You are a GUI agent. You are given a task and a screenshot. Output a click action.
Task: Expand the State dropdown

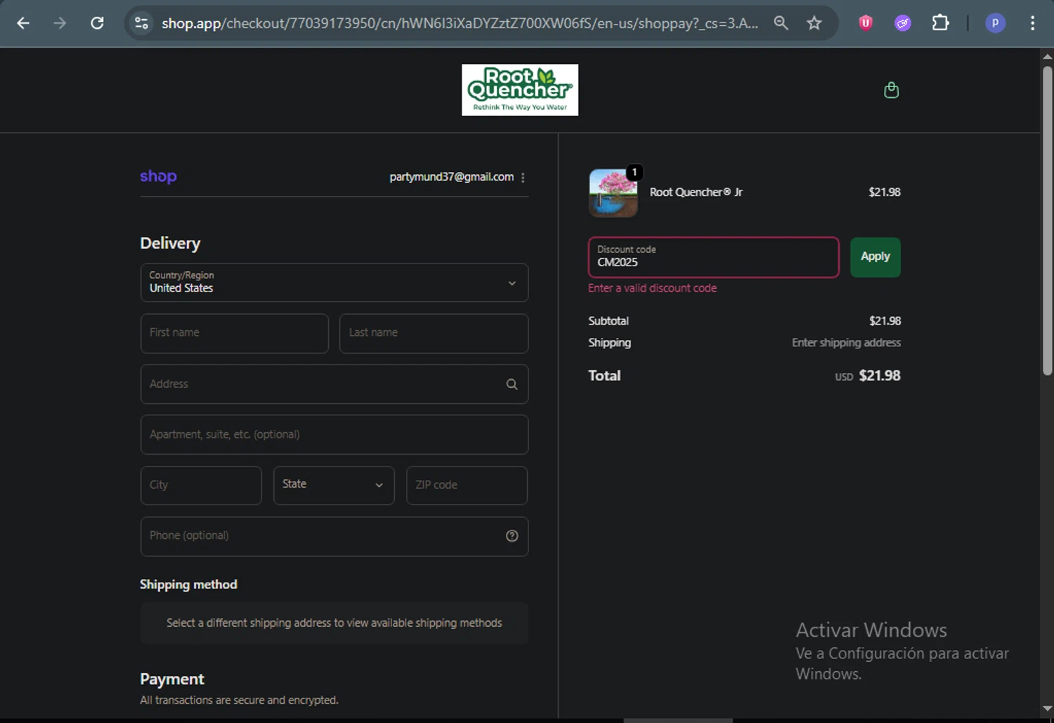click(334, 485)
